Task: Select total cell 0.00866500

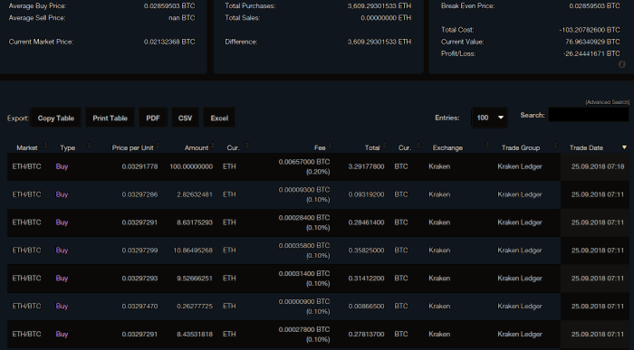Action: tap(366, 306)
